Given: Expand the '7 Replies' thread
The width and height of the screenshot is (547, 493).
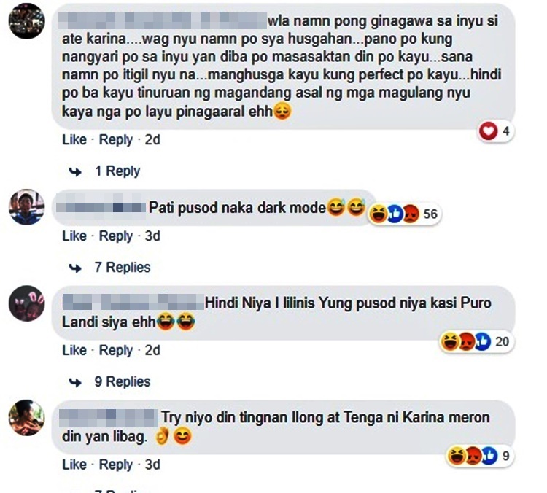Looking at the screenshot, I should pos(123,268).
